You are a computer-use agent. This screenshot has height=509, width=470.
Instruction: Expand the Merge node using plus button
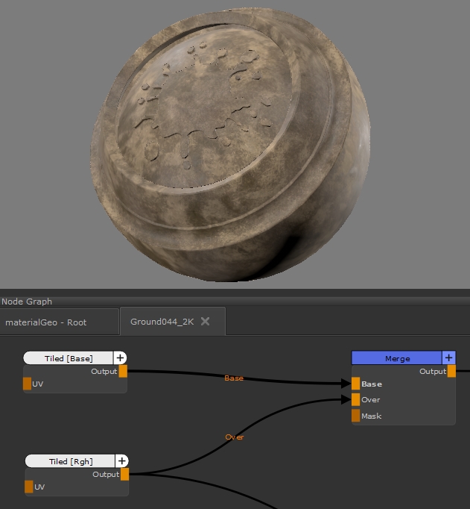(448, 358)
